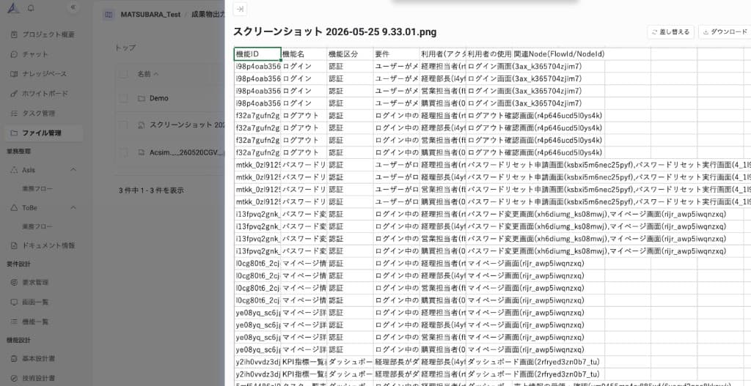Screen dimensions: 751x386
Task: Click the 差し替える button
Action: (x=670, y=32)
